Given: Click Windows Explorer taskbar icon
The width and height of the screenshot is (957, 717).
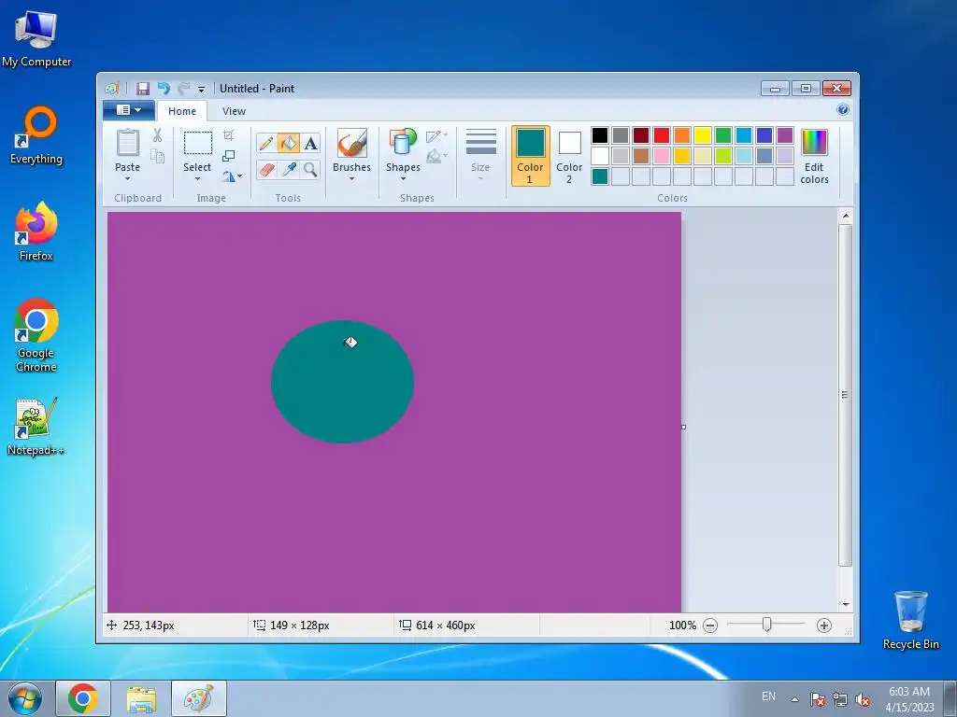Looking at the screenshot, I should [x=141, y=698].
